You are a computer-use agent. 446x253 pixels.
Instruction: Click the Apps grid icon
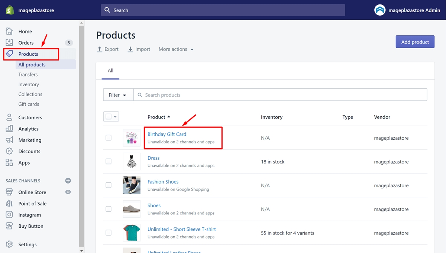[x=9, y=163]
